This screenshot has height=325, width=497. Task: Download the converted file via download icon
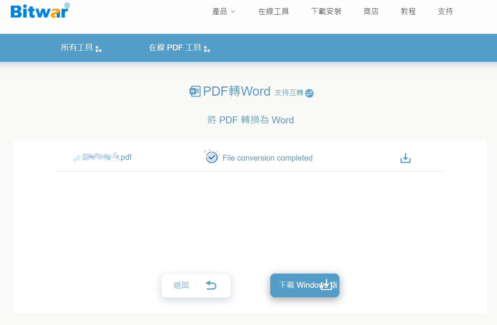coord(406,158)
